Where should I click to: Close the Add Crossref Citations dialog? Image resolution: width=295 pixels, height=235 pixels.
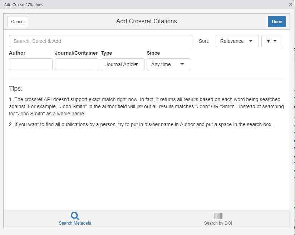pos(290,4)
